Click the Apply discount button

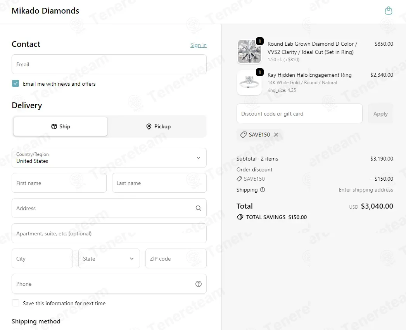click(x=380, y=114)
